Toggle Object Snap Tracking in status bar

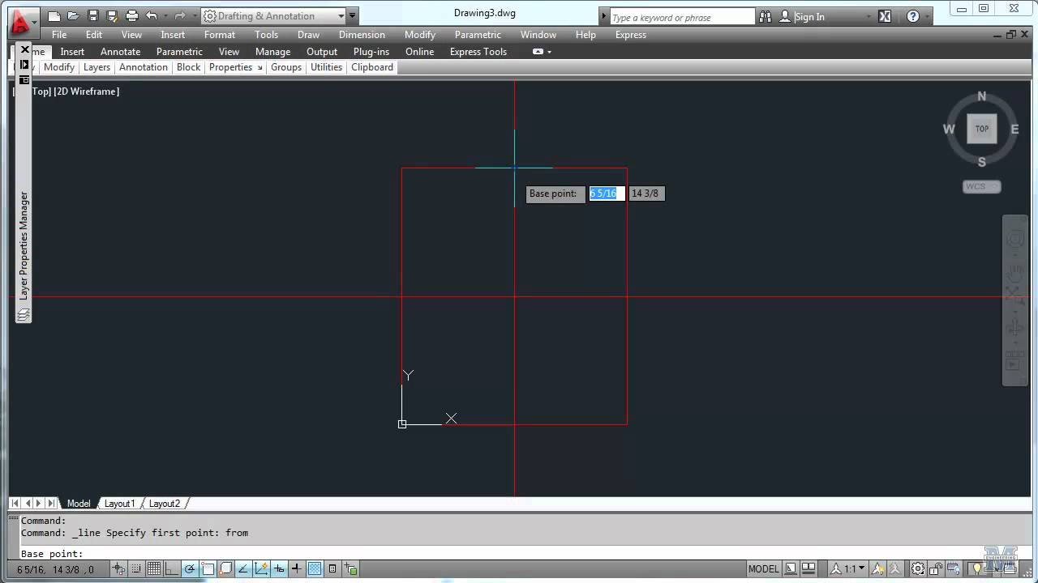point(243,568)
